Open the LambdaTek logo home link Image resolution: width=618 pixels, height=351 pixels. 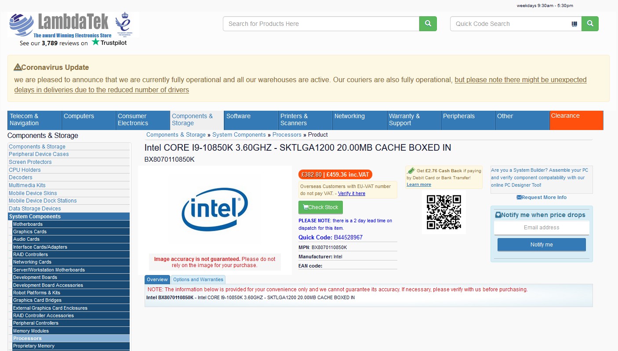[x=59, y=25]
